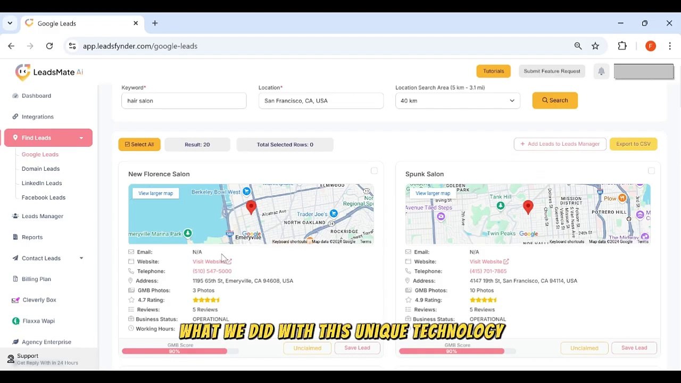Viewport: 681px width, 383px height.
Task: Visit Website link for New Florence Salon
Action: pyautogui.click(x=212, y=262)
